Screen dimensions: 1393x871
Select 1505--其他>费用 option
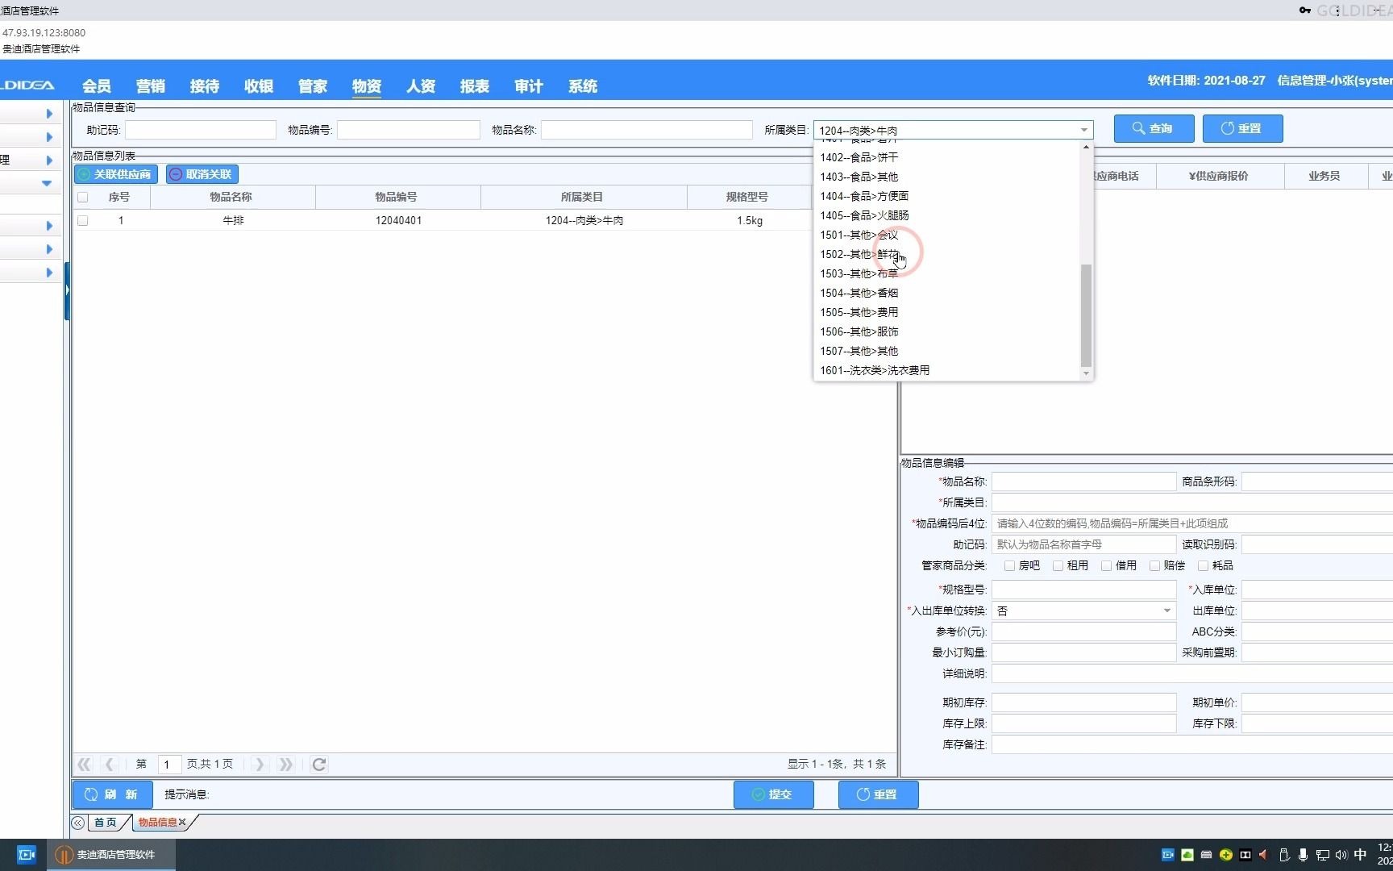946,312
